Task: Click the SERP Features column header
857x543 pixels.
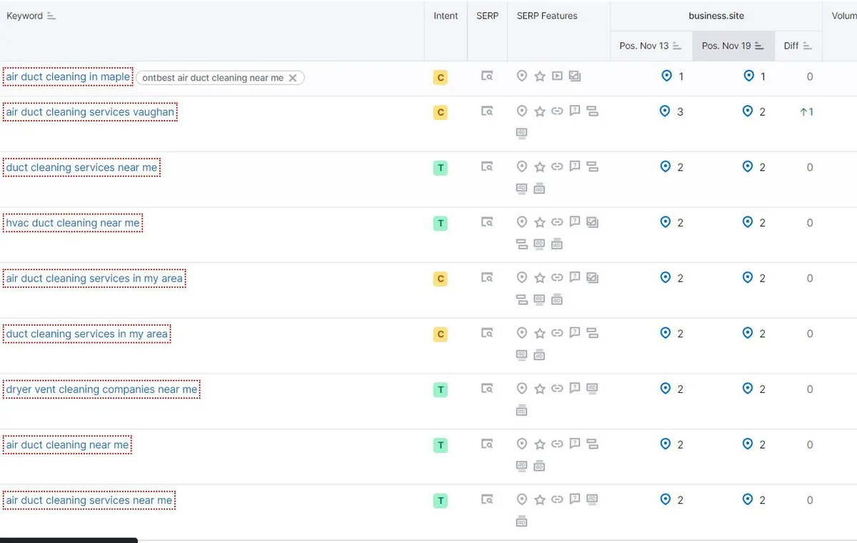Action: [547, 16]
